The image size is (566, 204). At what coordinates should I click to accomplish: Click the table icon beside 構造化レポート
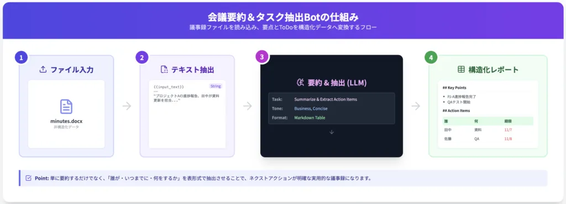461,70
